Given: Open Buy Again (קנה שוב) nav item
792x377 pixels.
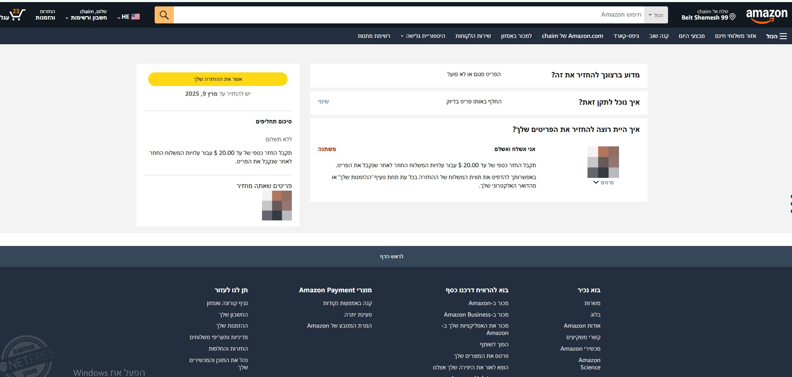Looking at the screenshot, I should [x=659, y=36].
